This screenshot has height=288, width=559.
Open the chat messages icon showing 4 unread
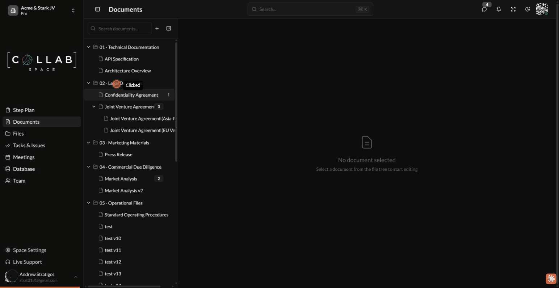click(x=484, y=9)
